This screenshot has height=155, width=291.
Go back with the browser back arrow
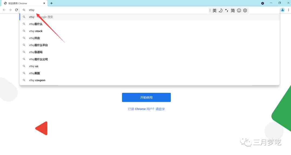(x=4, y=10)
